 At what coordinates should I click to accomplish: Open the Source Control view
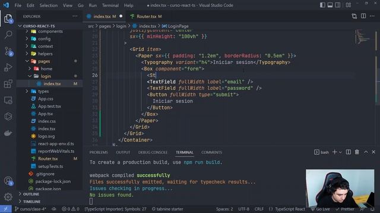click(8, 51)
